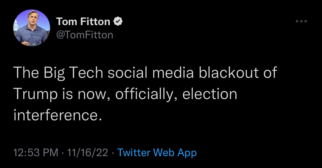The height and width of the screenshot is (168, 322).
Task: Click the word "interference." in the tweet
Action: (x=56, y=115)
